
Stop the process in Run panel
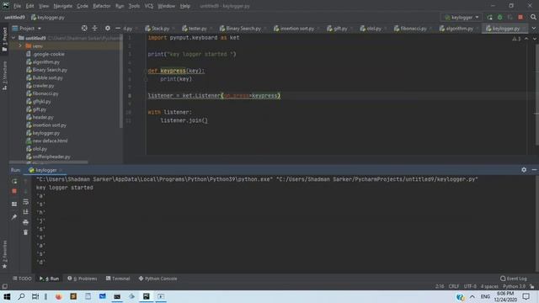point(14,191)
